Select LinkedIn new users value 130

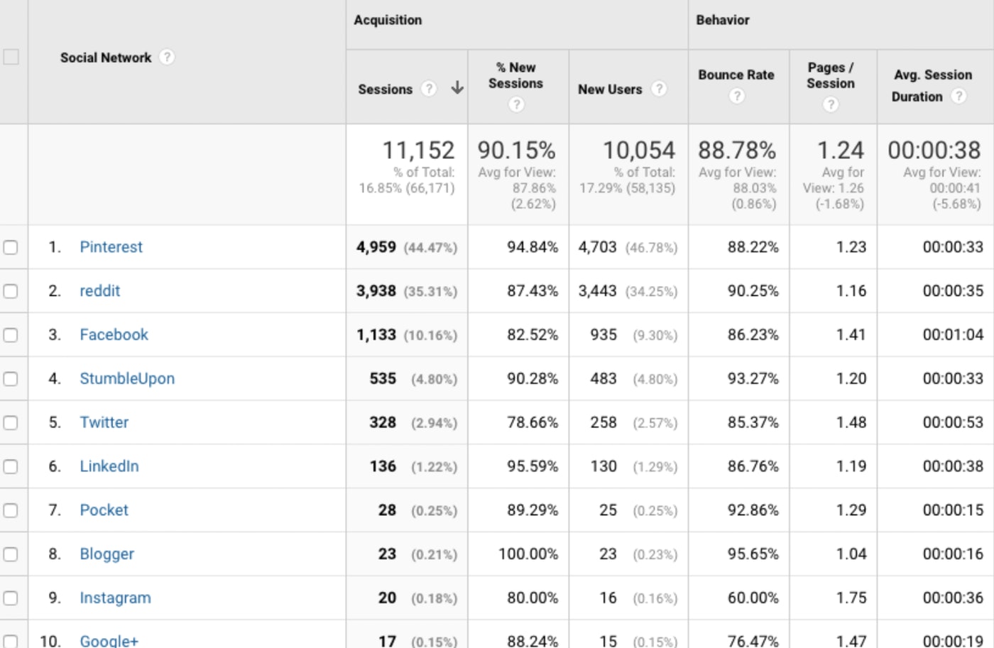click(x=603, y=466)
